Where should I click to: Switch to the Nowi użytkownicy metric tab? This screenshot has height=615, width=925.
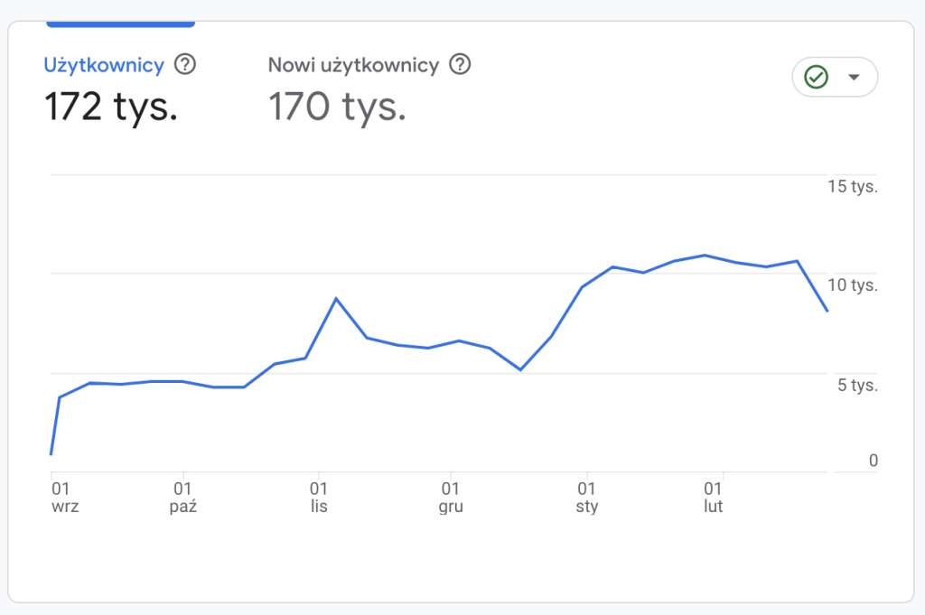[x=353, y=65]
